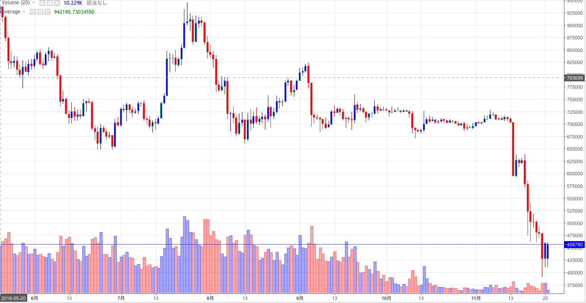The width and height of the screenshot is (586, 303).
Task: Open settings gear for Volume (20) indicator
Action: (x=50, y=3)
